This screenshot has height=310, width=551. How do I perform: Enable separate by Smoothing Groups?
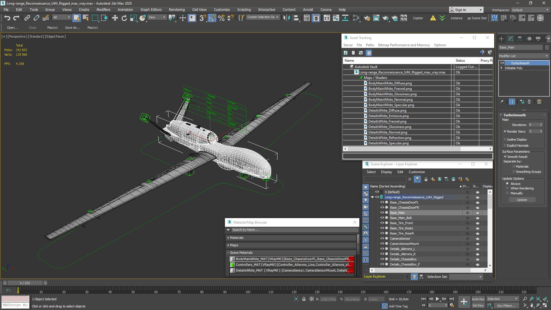[514, 172]
